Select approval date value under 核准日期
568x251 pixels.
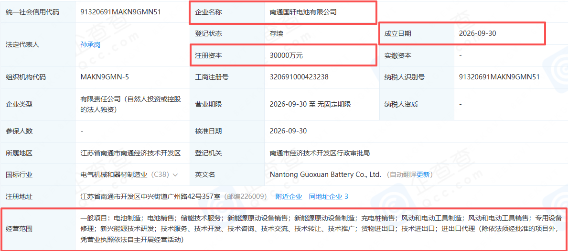click(x=289, y=131)
